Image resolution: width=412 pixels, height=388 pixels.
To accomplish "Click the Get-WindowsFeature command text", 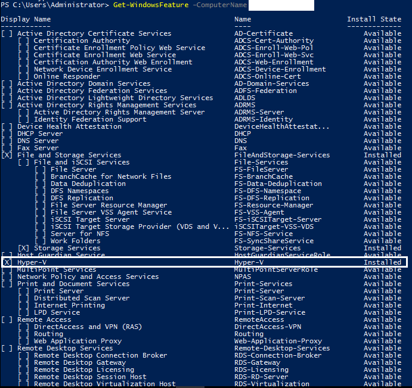I will [151, 5].
